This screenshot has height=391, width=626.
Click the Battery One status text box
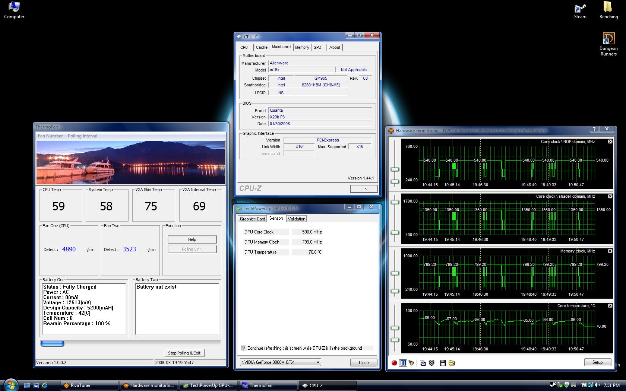pos(84,309)
